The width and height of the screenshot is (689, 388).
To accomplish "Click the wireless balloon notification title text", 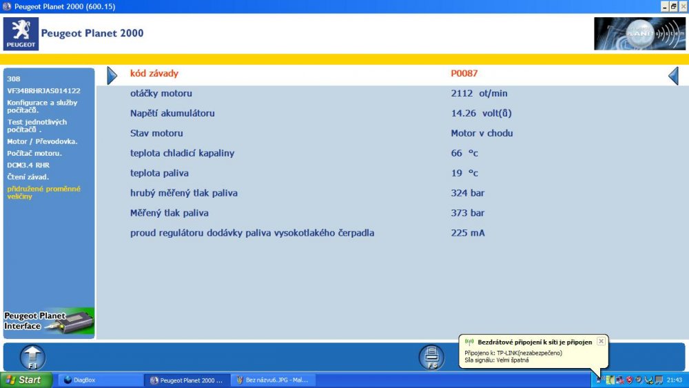I will click(x=535, y=342).
